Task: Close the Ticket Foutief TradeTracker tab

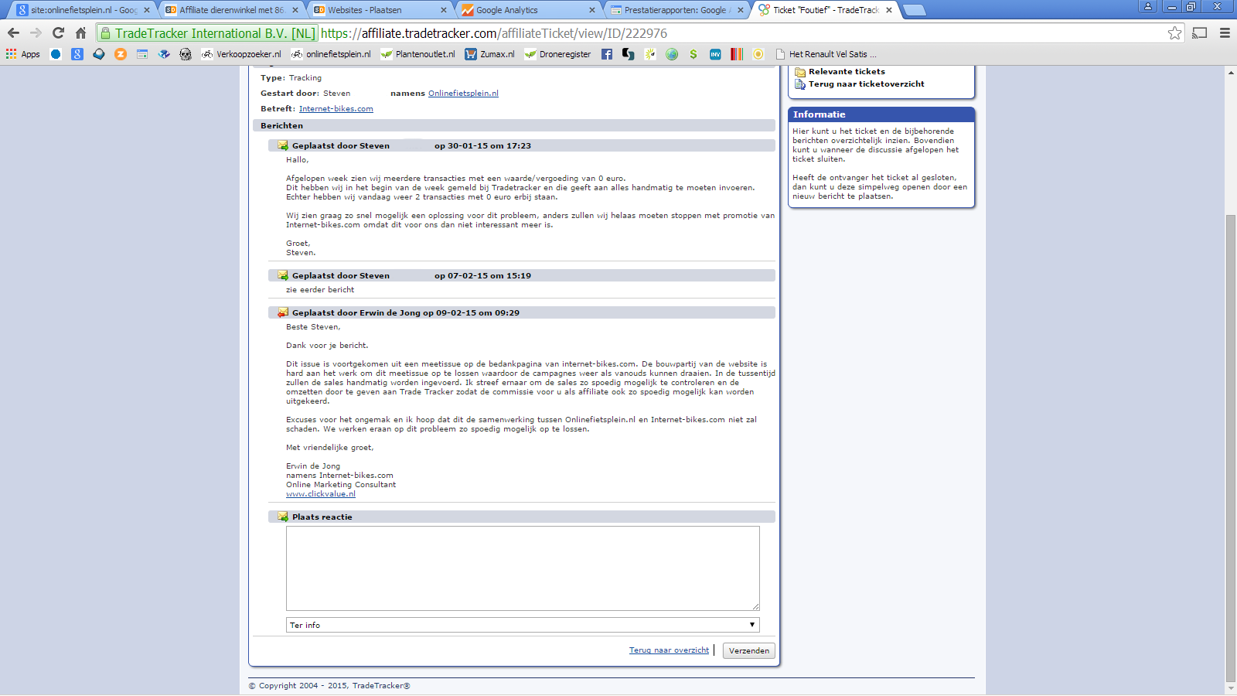Action: coord(889,10)
